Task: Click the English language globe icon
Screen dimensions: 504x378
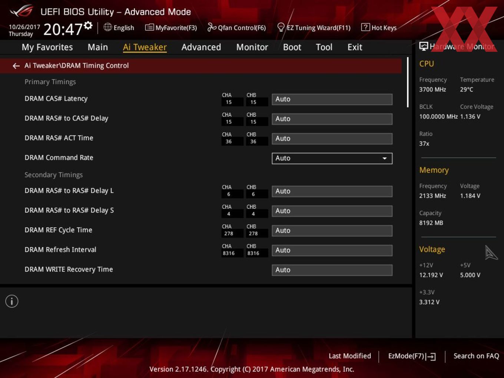Action: click(107, 27)
